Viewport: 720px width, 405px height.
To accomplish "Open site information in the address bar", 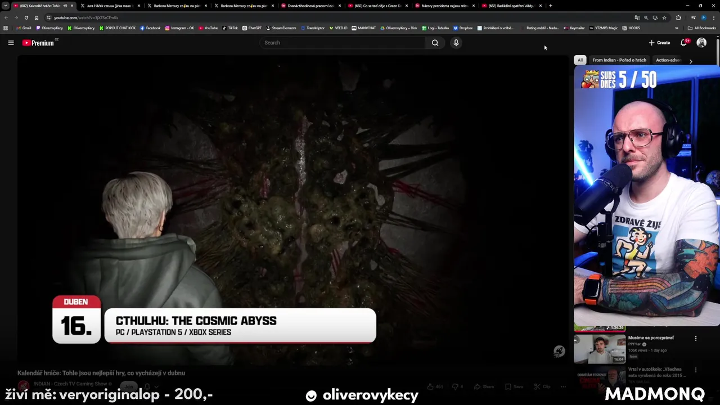I will click(48, 17).
